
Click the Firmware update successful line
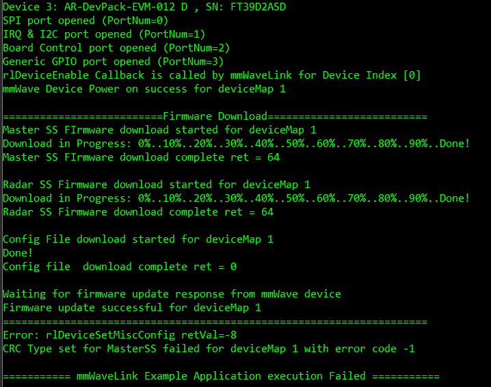(x=132, y=308)
